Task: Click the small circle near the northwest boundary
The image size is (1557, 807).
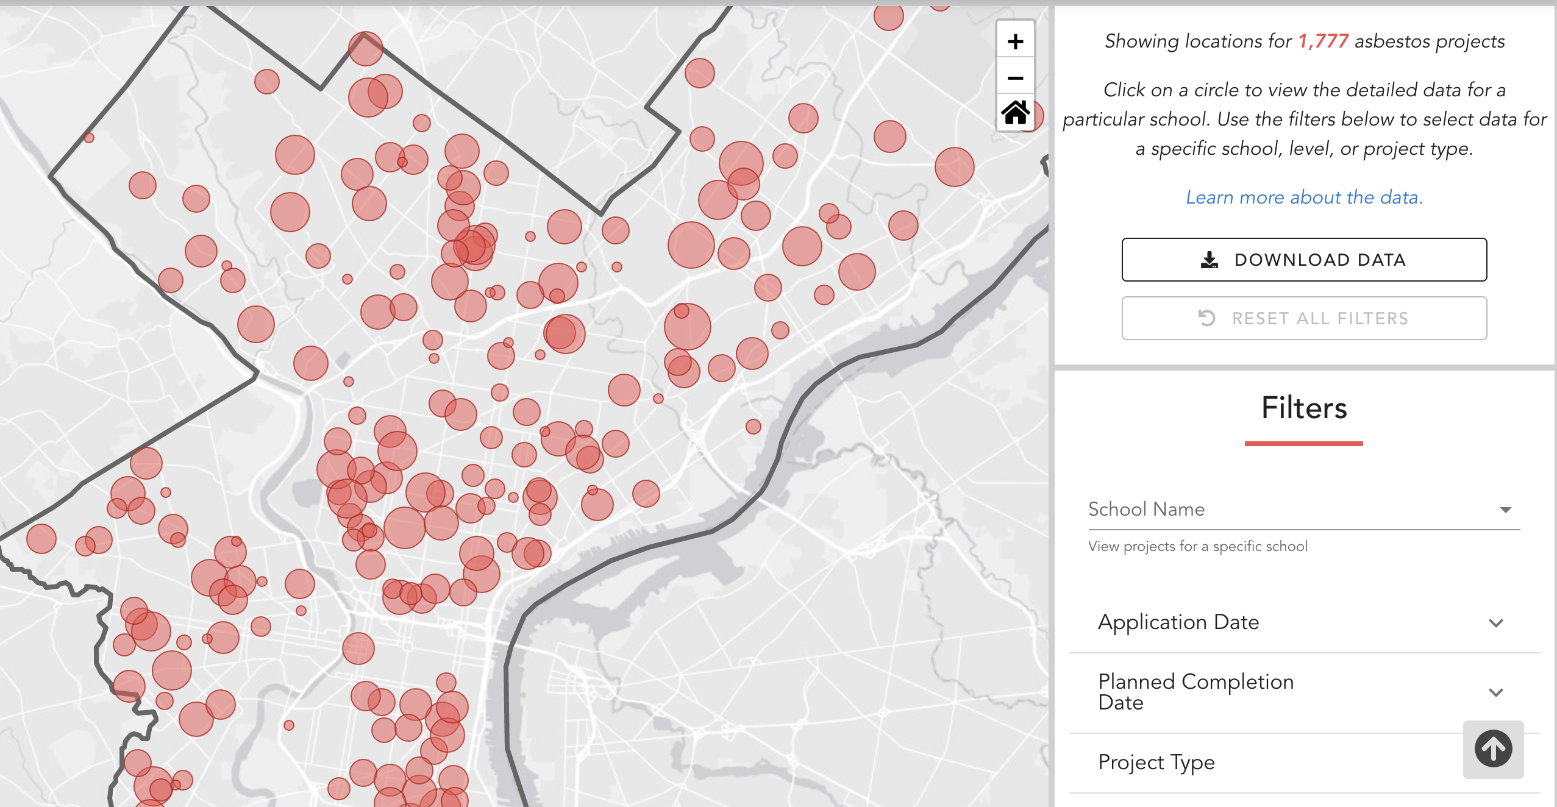Action: point(89,138)
